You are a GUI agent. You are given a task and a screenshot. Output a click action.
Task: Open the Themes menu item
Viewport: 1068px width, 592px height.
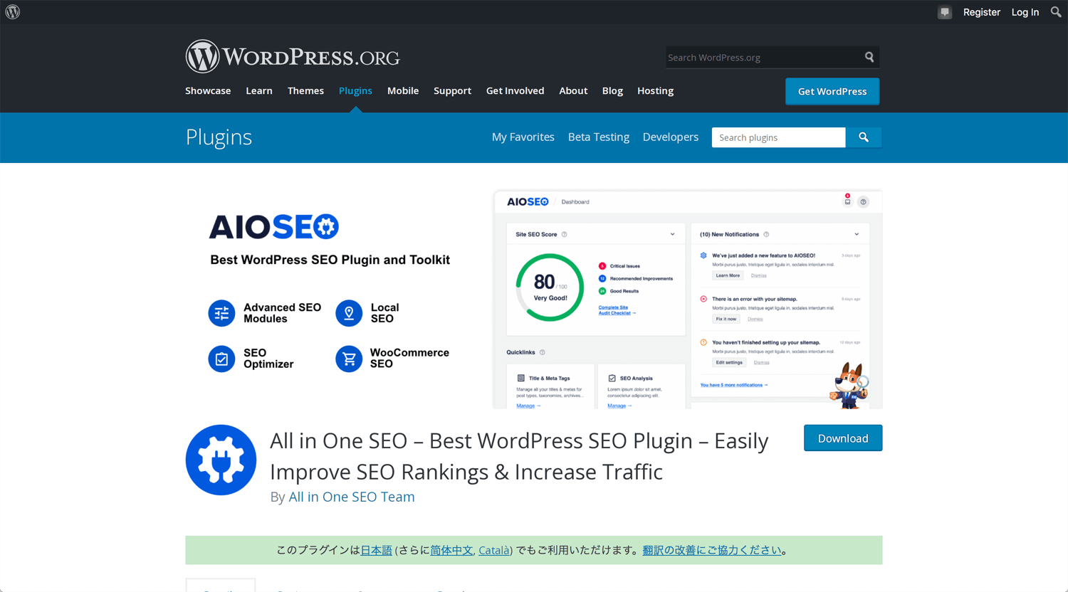pyautogui.click(x=305, y=91)
